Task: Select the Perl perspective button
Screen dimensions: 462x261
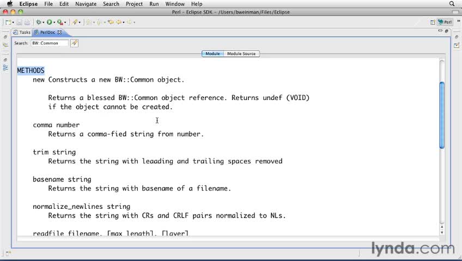Action: (445, 22)
